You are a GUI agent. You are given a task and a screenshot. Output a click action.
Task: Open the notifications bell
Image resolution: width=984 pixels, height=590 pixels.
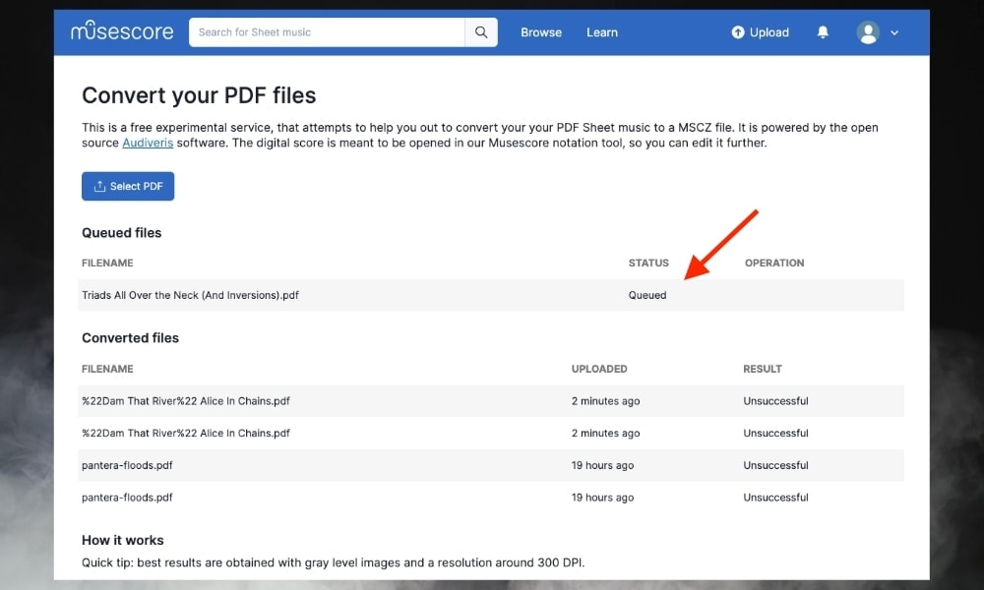823,32
